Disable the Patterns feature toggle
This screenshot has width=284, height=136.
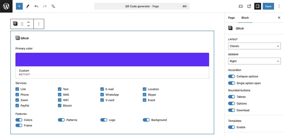pyautogui.click(x=61, y=120)
